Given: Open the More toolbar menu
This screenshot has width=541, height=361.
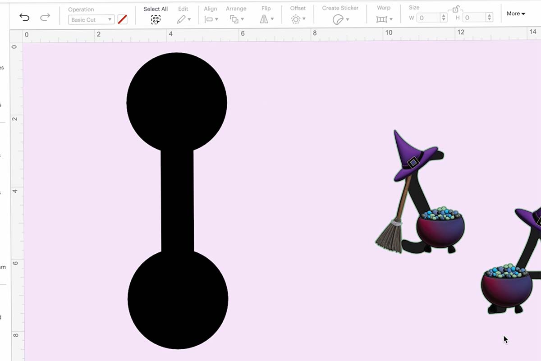Looking at the screenshot, I should pos(516,14).
